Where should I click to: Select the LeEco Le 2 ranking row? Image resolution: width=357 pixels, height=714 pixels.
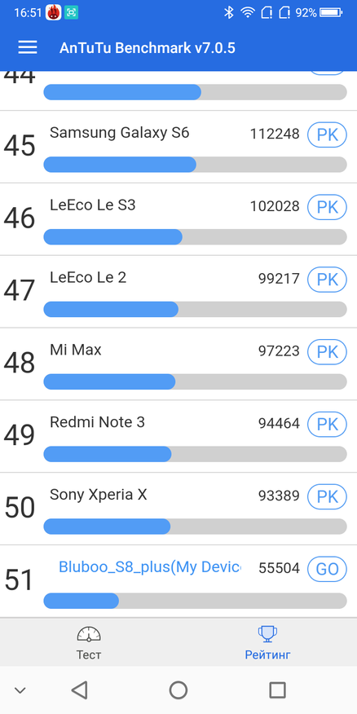[178, 292]
